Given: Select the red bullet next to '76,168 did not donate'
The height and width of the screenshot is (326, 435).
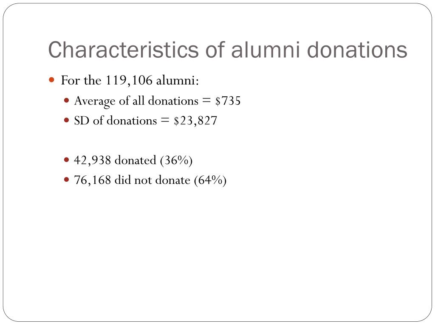Looking at the screenshot, I should (x=66, y=180).
